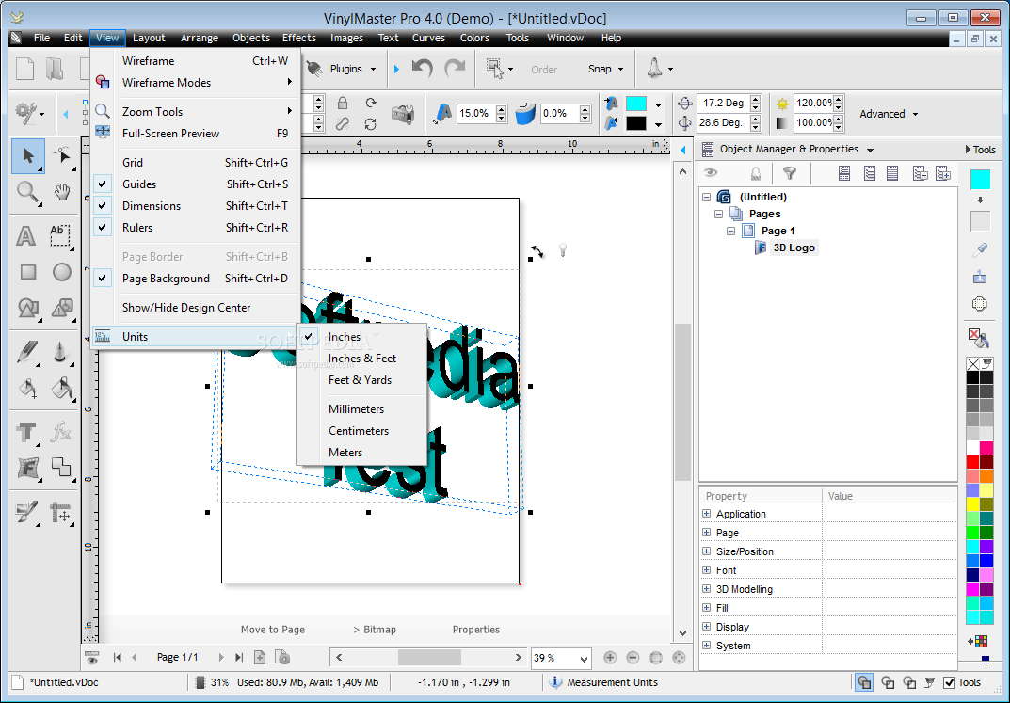Toggle the Tools checkbox in status bar
Image resolution: width=1010 pixels, height=703 pixels.
949,682
